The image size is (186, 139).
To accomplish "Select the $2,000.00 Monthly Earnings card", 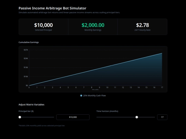I will pyautogui.click(x=93, y=27).
